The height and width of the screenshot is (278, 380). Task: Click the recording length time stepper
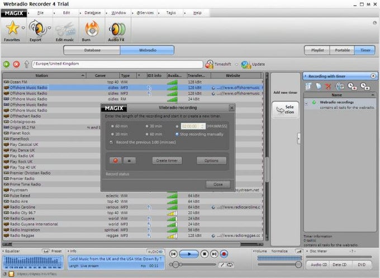(203, 126)
